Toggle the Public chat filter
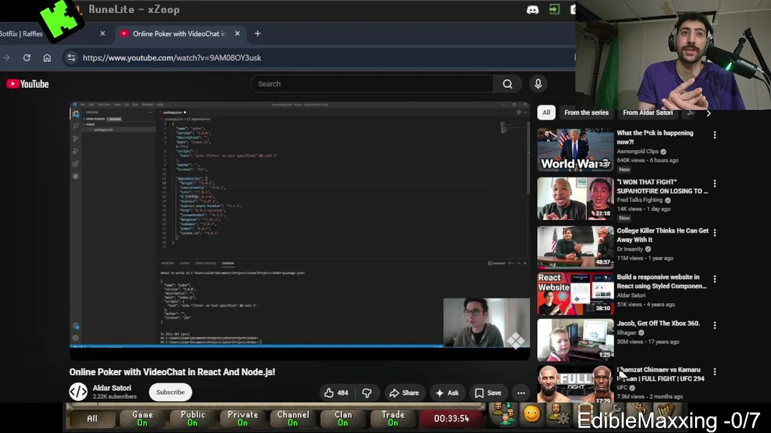This screenshot has height=433, width=771. coord(193,419)
